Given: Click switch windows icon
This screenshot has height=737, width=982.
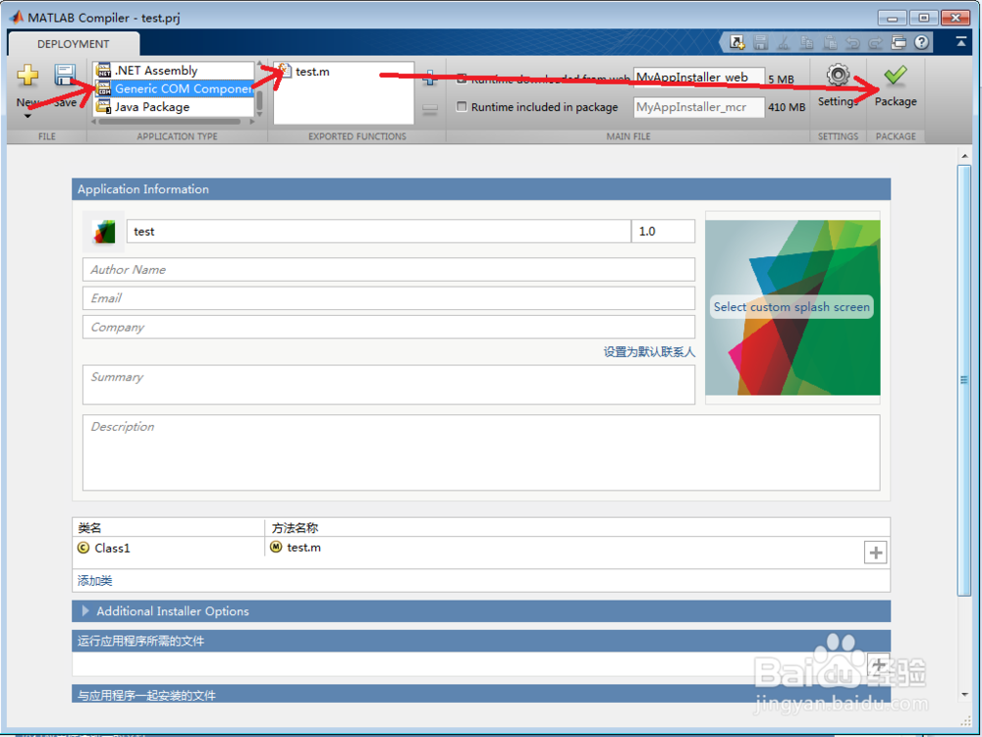Looking at the screenshot, I should (x=899, y=42).
